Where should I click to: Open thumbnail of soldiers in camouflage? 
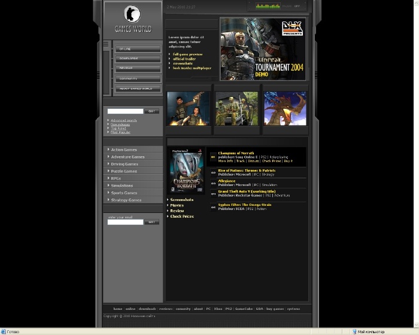[237, 108]
